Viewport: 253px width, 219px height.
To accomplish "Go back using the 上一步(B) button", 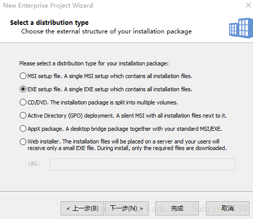I will coord(82,208).
